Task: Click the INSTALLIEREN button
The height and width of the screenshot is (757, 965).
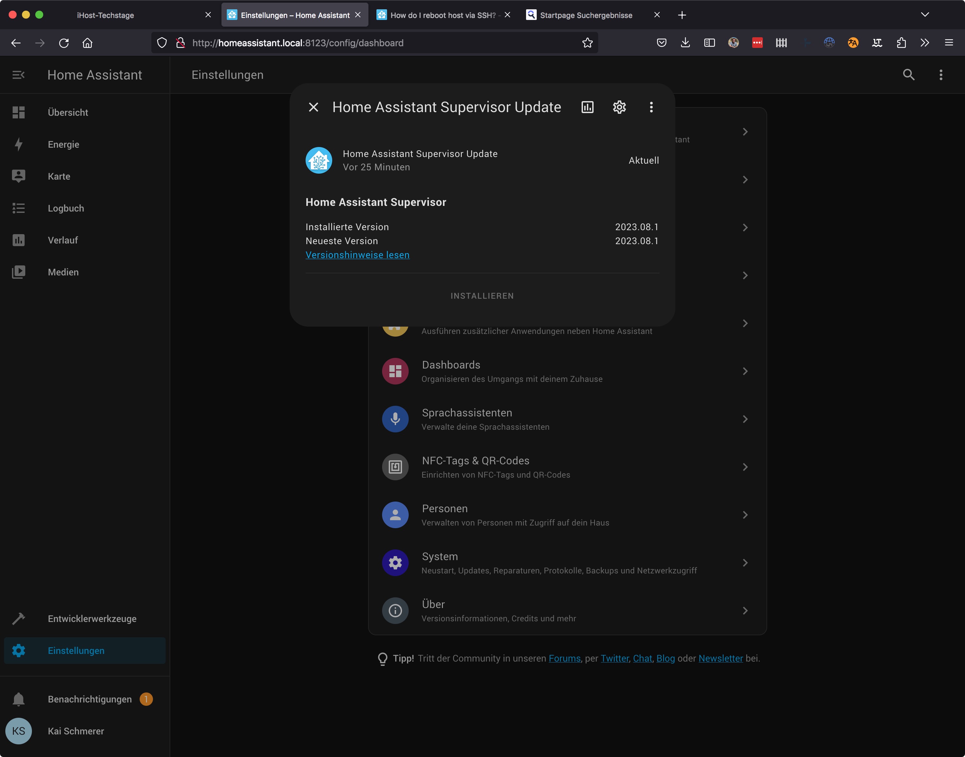Action: 482,296
